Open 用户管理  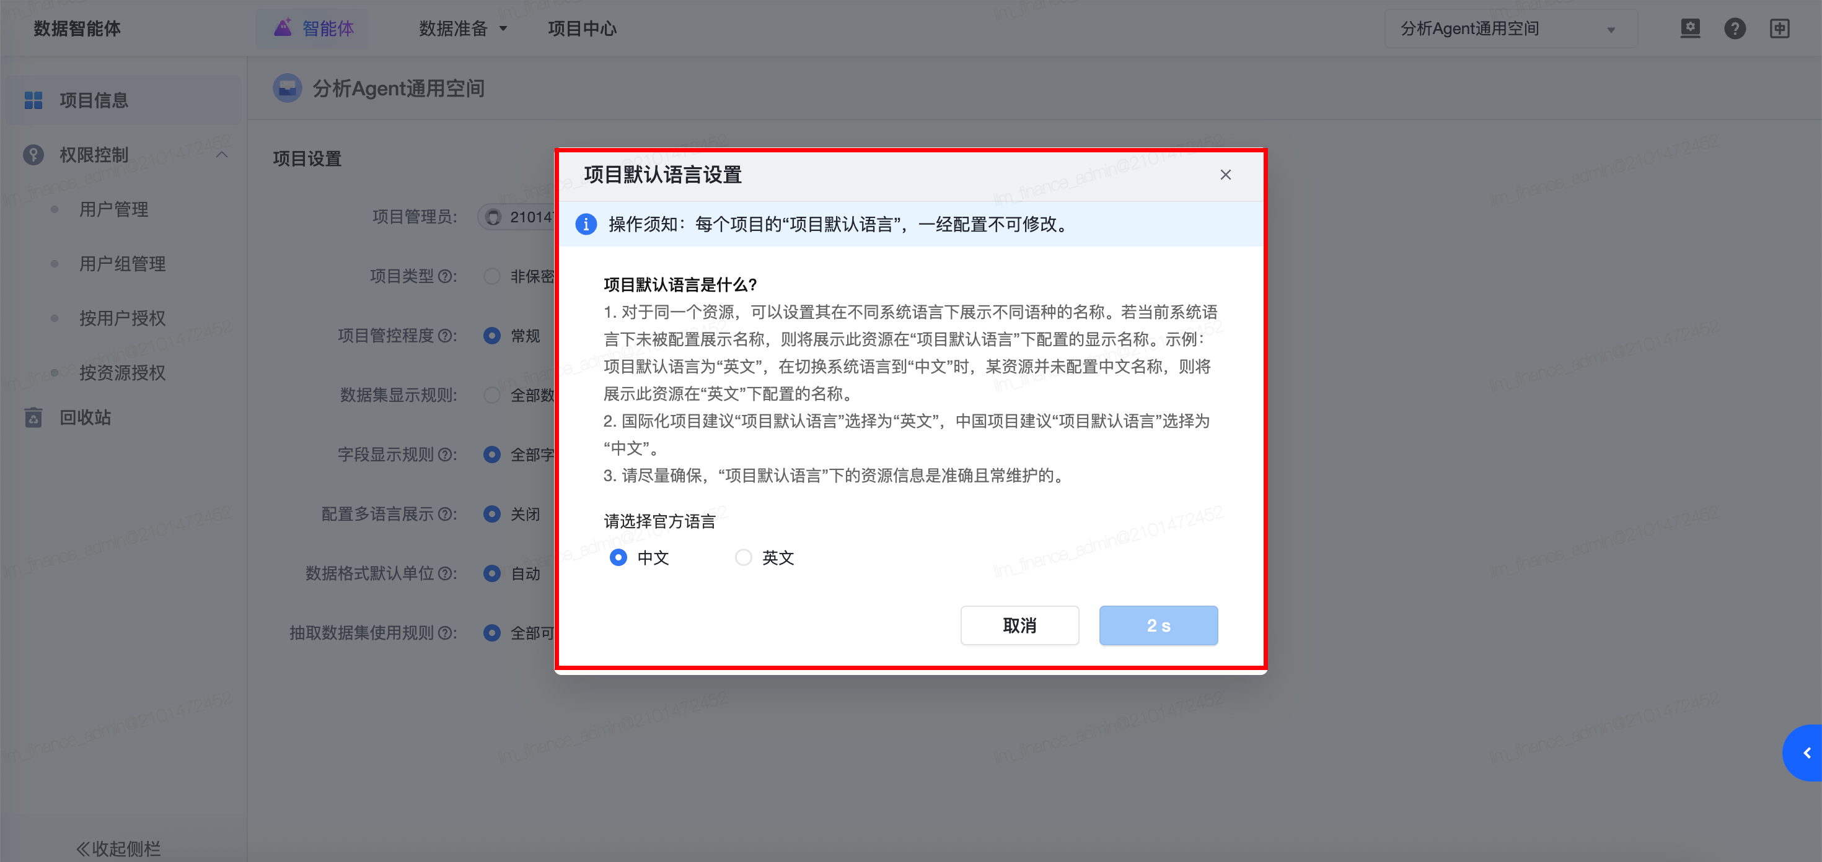(113, 209)
